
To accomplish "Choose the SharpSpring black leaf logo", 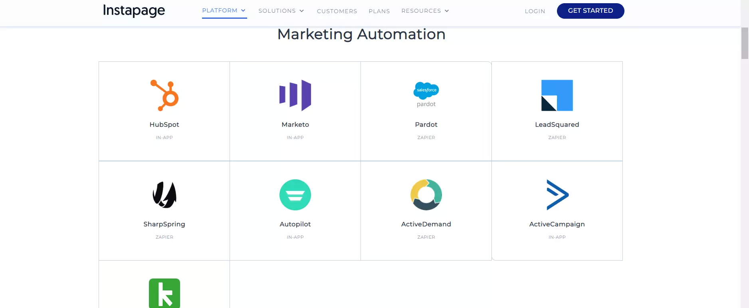I will [164, 195].
